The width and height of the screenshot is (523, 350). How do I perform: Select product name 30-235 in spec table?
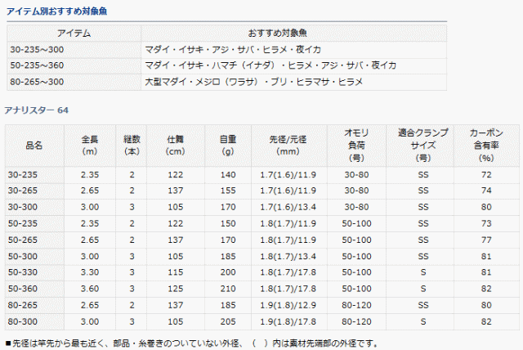23,175
